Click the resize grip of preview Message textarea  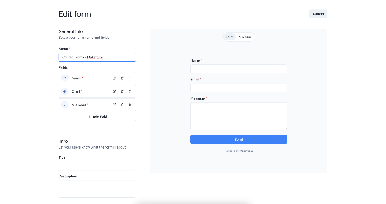pos(285,129)
